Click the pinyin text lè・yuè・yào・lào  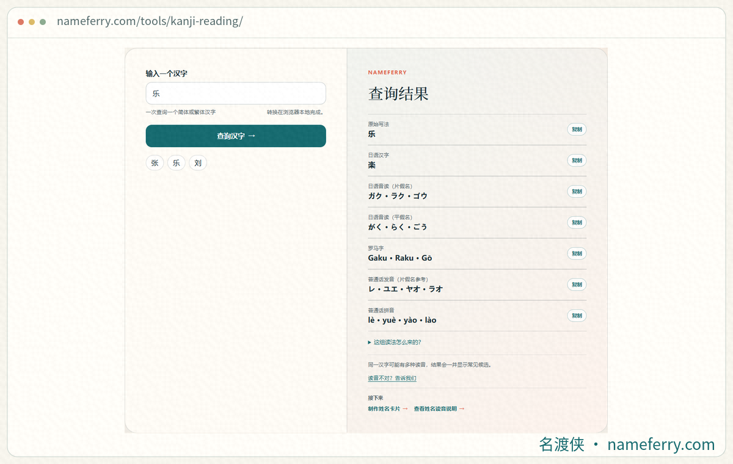coord(402,320)
